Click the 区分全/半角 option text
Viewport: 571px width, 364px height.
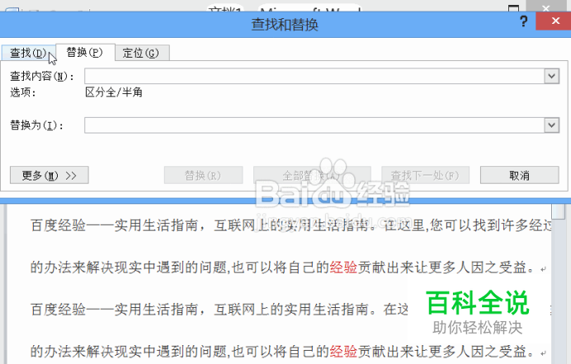(114, 92)
